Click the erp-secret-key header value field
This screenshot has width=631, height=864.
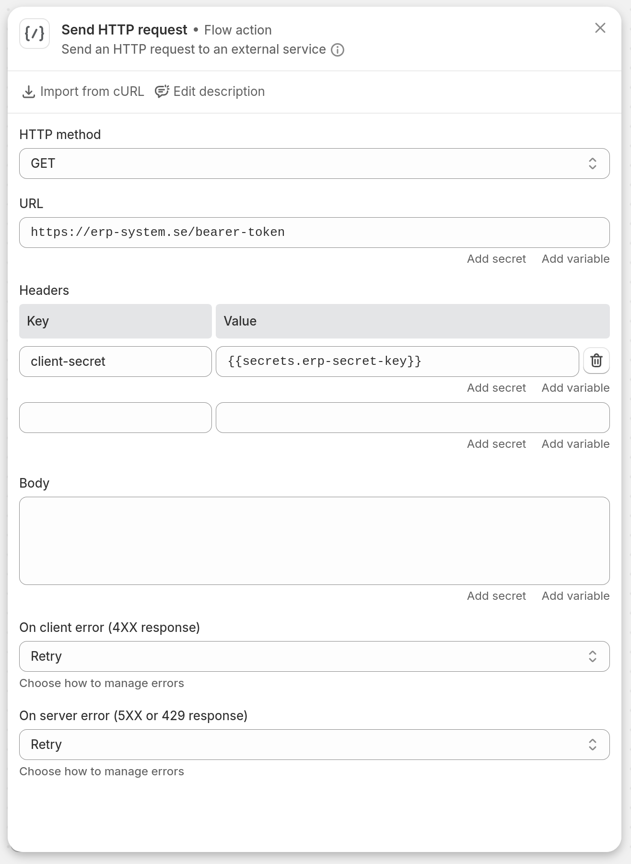point(397,362)
